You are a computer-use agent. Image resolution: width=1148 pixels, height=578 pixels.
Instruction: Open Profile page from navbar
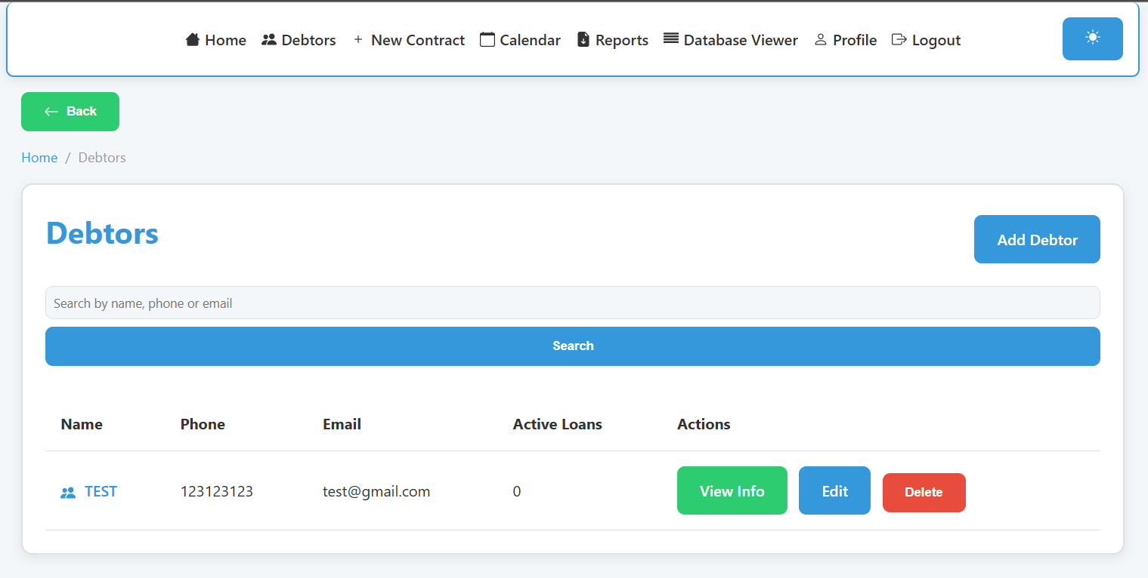[x=846, y=40]
